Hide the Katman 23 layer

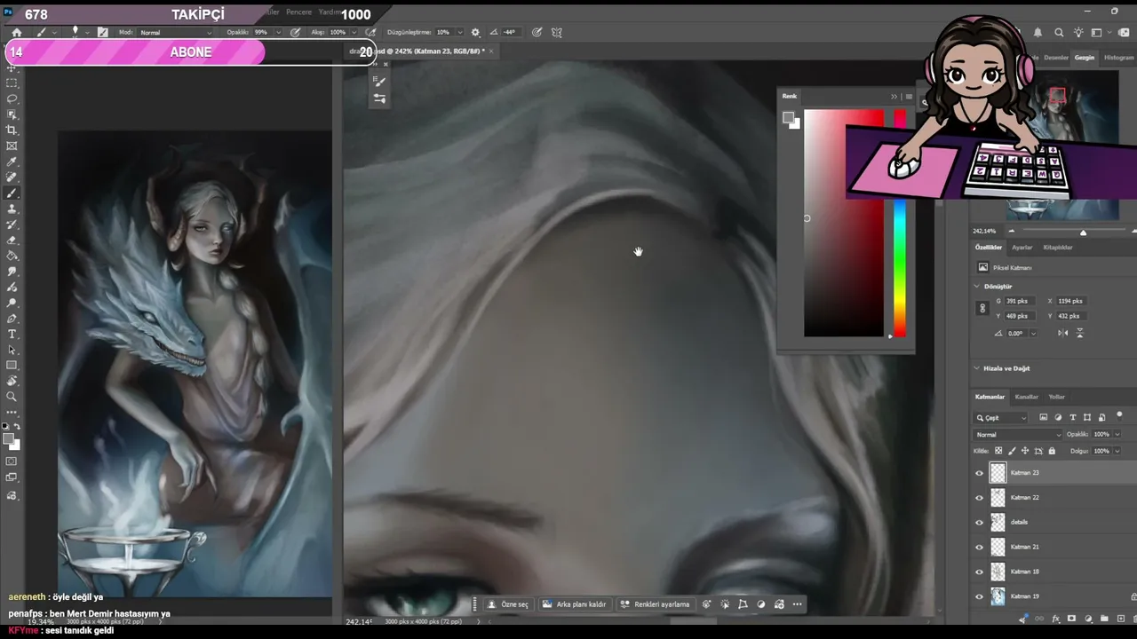(x=980, y=473)
